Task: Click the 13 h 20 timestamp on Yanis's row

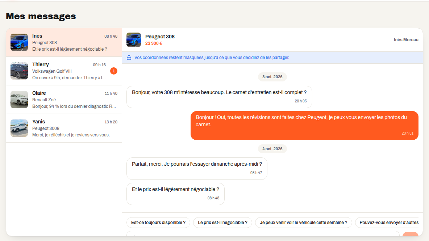Action: click(111, 122)
